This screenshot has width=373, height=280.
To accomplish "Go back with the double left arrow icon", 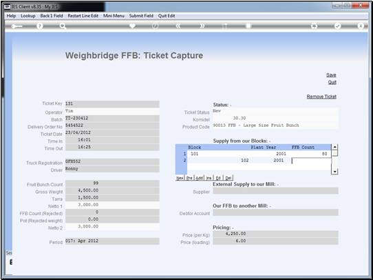I will 178,26.
